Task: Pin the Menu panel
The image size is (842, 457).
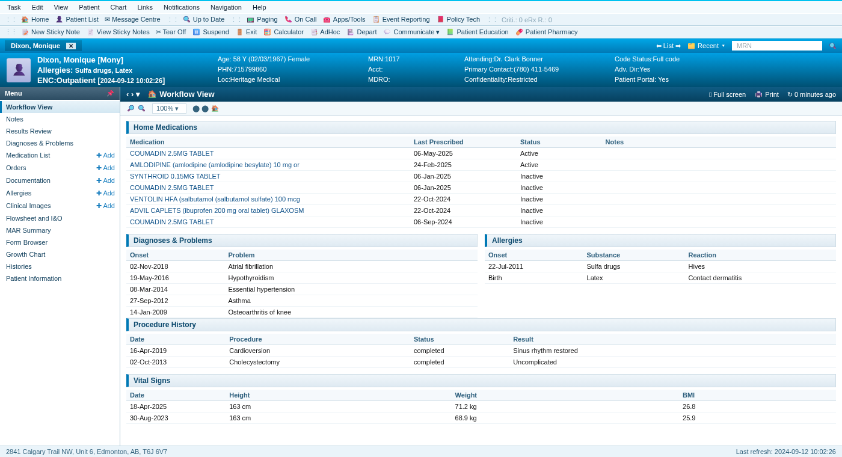Action: (x=110, y=93)
